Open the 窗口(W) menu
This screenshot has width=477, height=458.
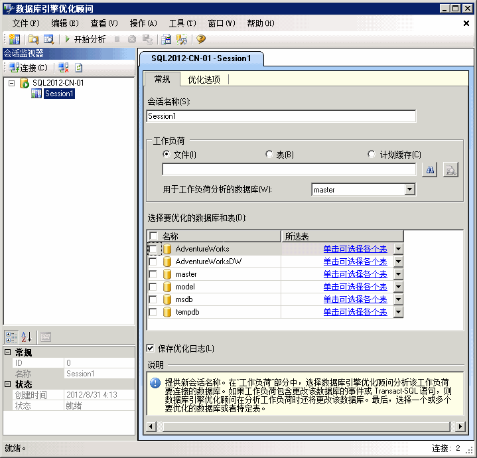[222, 23]
